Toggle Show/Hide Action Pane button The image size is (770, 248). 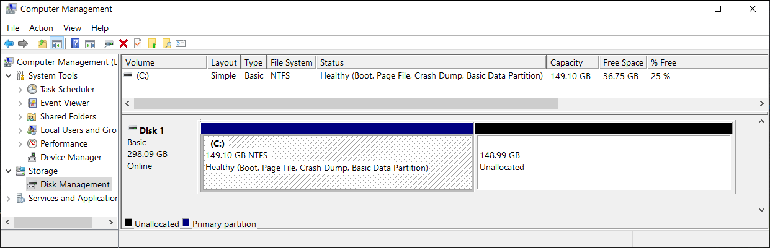click(90, 43)
